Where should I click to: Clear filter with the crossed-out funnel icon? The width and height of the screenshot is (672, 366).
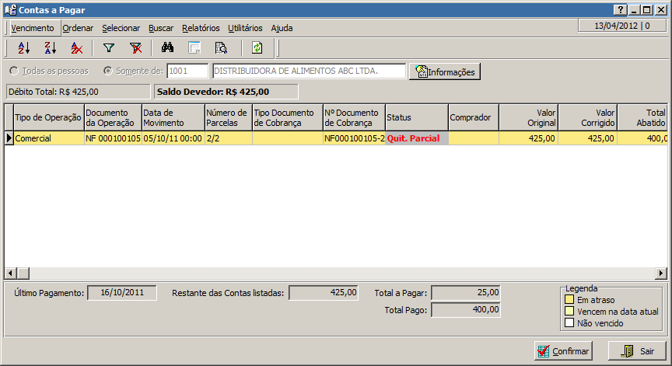(135, 48)
